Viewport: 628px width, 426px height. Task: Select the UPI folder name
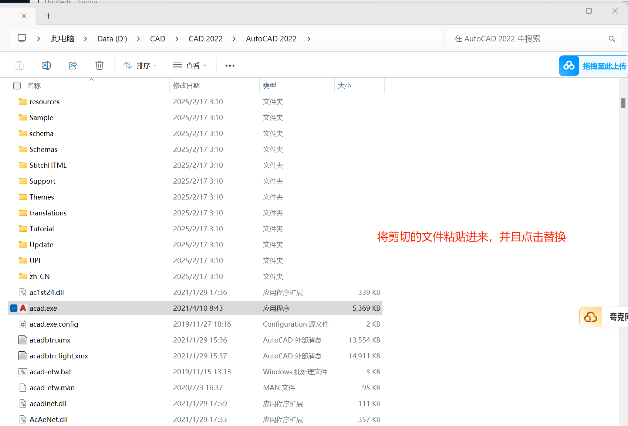pyautogui.click(x=35, y=260)
